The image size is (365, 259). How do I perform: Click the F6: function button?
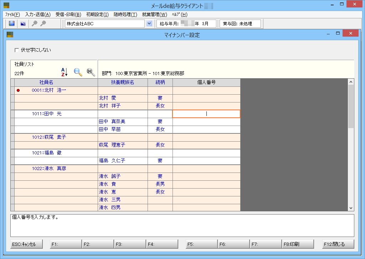(234, 244)
